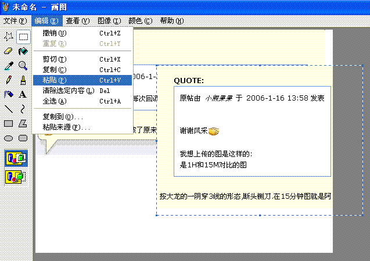This screenshot has height=261, width=370.
Task: Choose 撤销(U) in the edit menu
Action: point(82,33)
